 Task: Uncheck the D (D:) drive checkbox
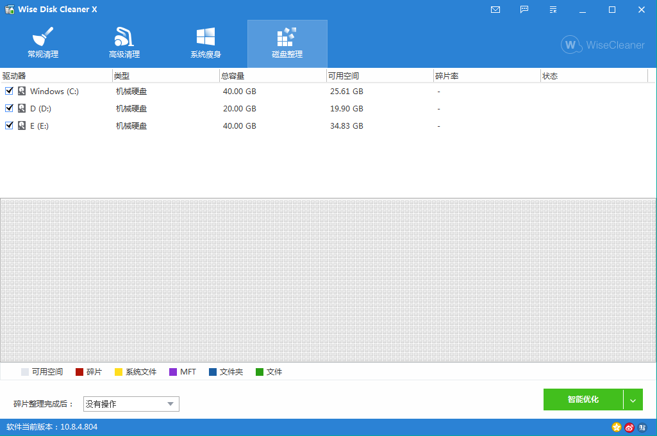point(9,108)
